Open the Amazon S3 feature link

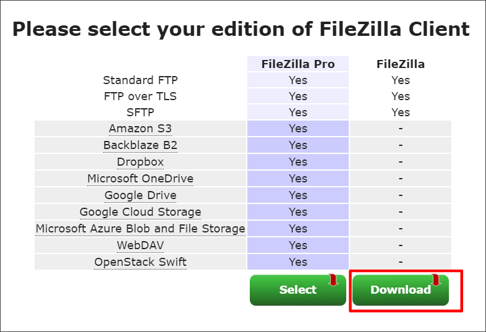(140, 129)
